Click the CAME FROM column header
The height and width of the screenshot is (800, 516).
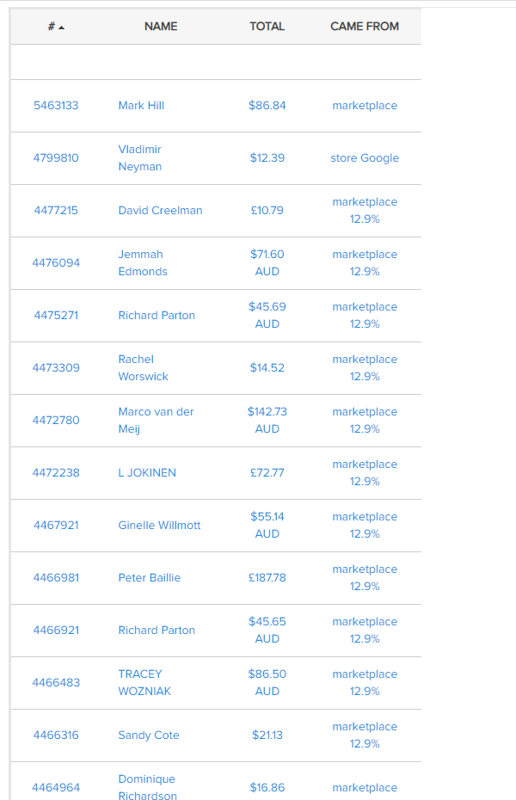point(365,27)
